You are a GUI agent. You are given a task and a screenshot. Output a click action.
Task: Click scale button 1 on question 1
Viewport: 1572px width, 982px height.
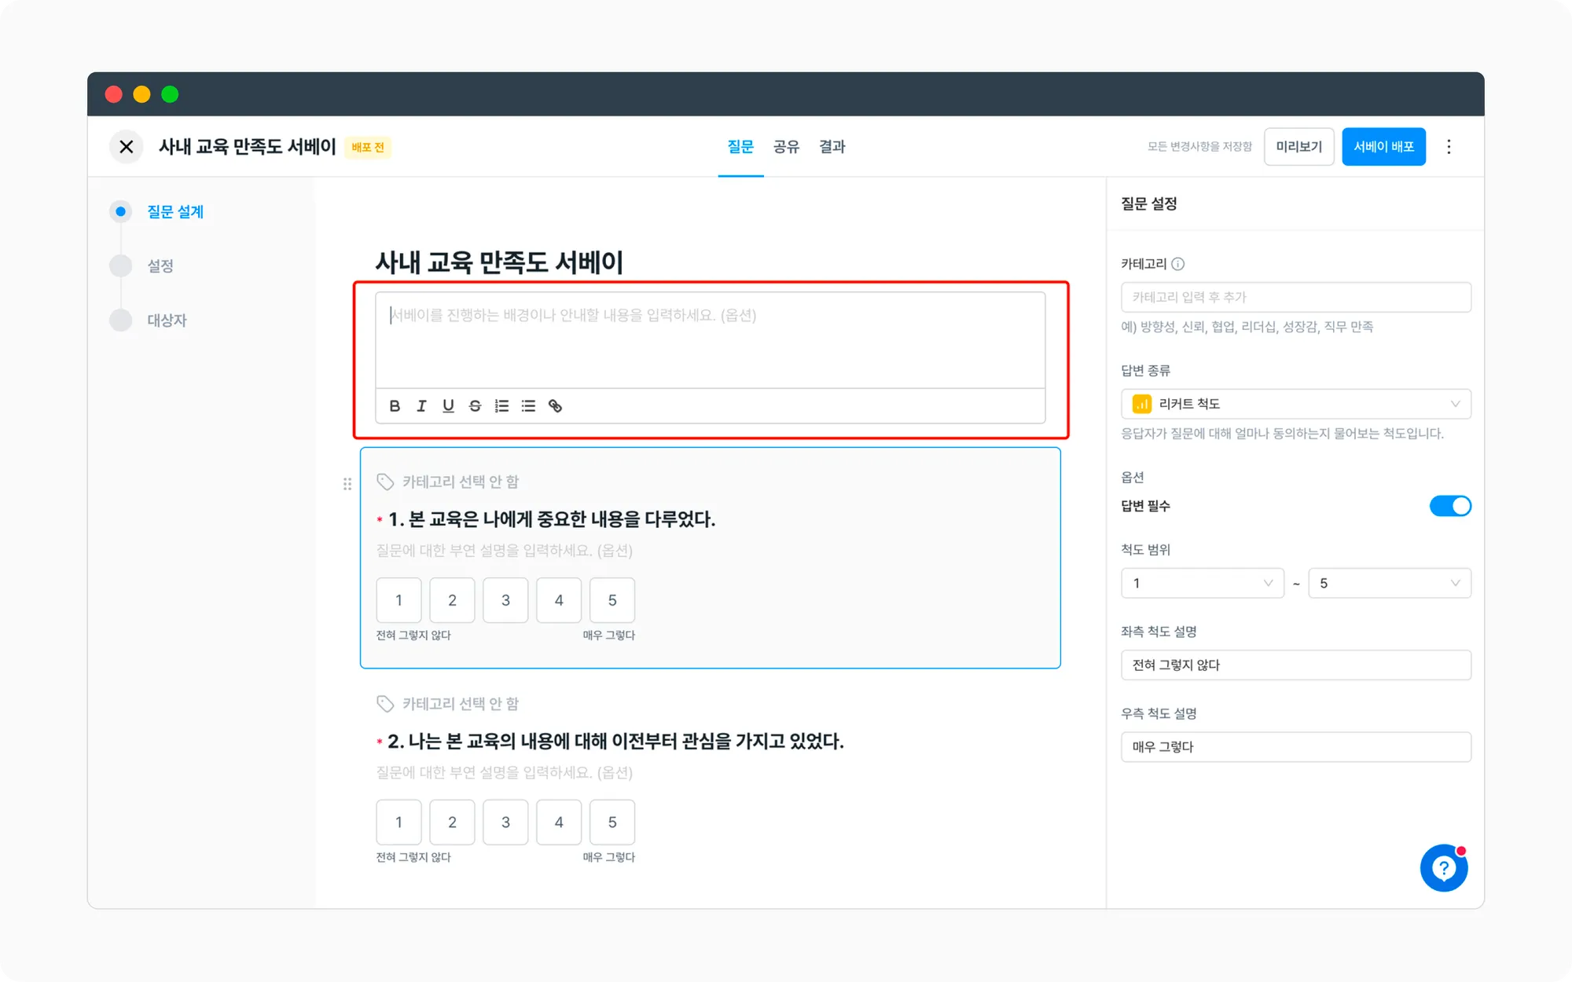click(x=399, y=600)
